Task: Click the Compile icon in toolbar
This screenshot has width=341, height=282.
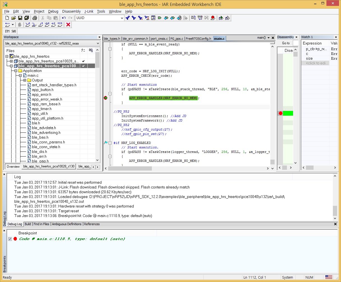Action: coord(193,18)
